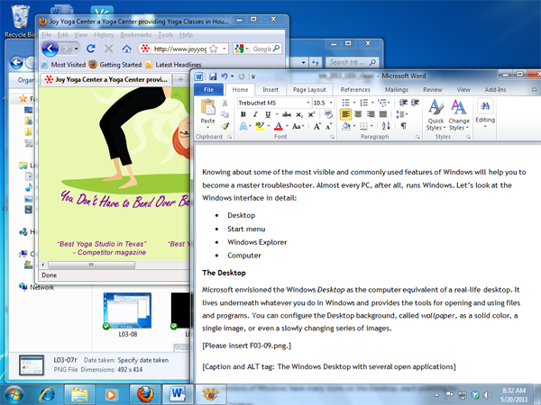Click Most Visited bookmark in Firefox

click(x=63, y=65)
